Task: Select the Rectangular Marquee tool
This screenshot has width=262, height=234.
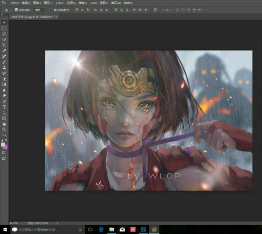Action: 4,28
